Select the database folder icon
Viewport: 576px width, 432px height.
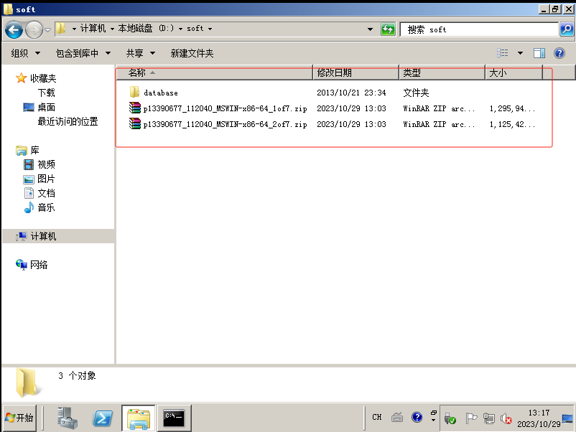pyautogui.click(x=134, y=92)
